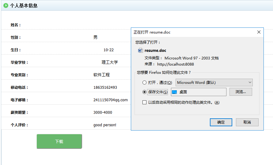Click the 专业类别： label
Screen dimensions: 273x165
click(19, 75)
